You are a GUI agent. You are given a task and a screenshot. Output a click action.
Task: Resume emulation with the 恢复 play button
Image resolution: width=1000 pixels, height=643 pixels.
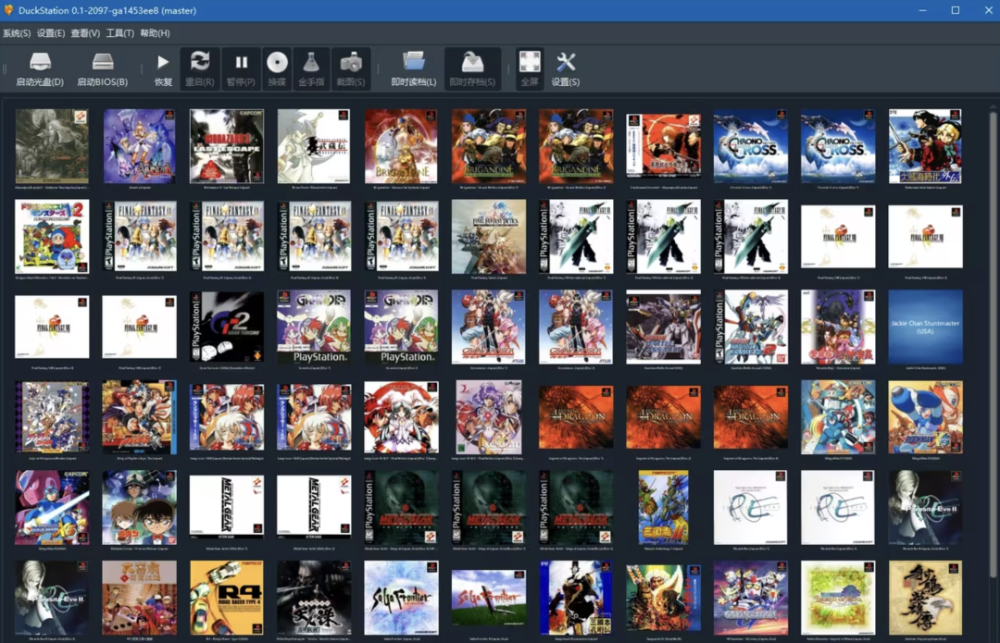click(x=163, y=68)
